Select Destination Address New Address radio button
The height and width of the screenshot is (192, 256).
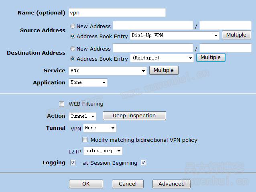click(x=73, y=49)
